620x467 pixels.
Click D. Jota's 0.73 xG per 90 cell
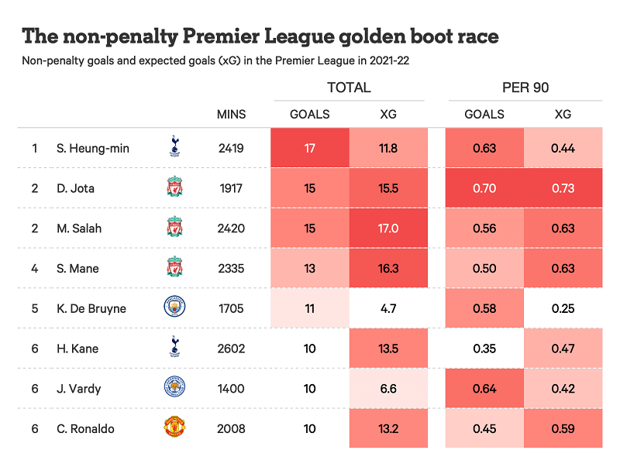tap(563, 188)
